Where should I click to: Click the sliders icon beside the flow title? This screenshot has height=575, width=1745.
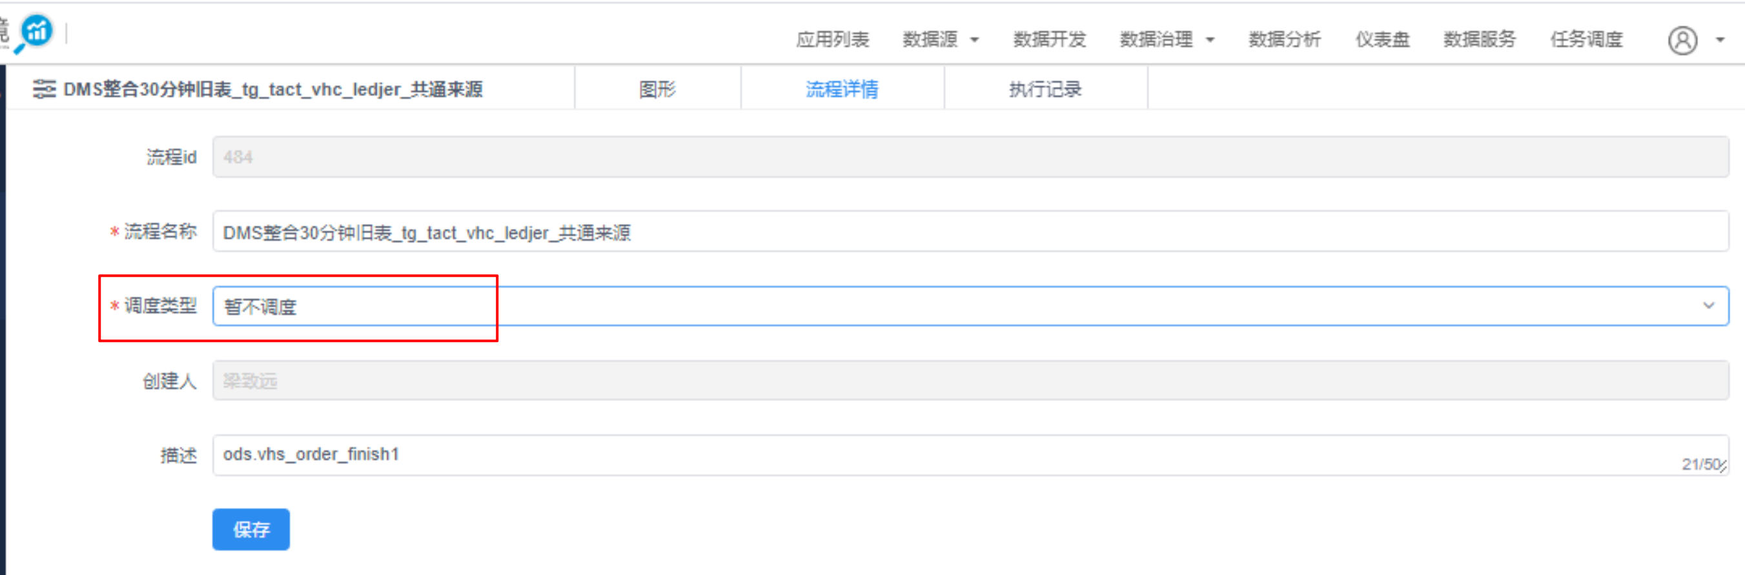click(45, 88)
